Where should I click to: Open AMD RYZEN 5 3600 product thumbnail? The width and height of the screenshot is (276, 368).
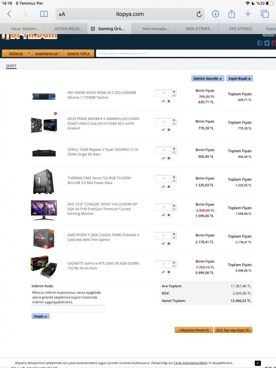click(x=44, y=239)
